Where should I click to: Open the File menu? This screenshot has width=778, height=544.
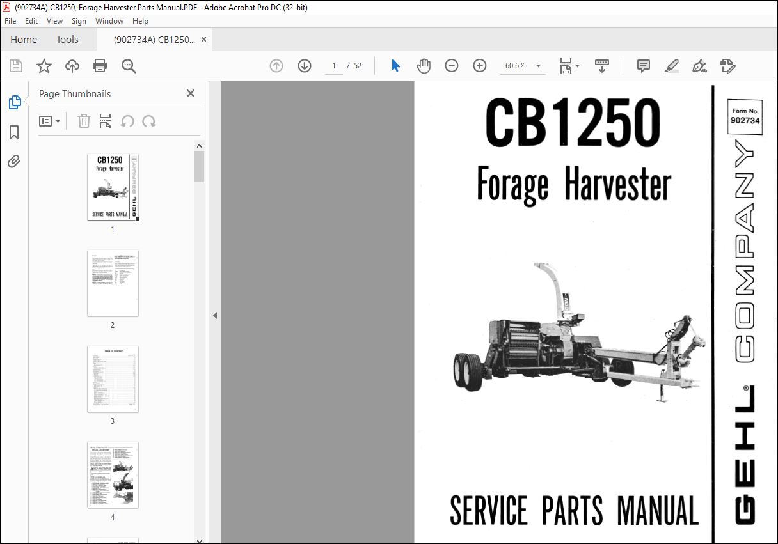[x=10, y=21]
